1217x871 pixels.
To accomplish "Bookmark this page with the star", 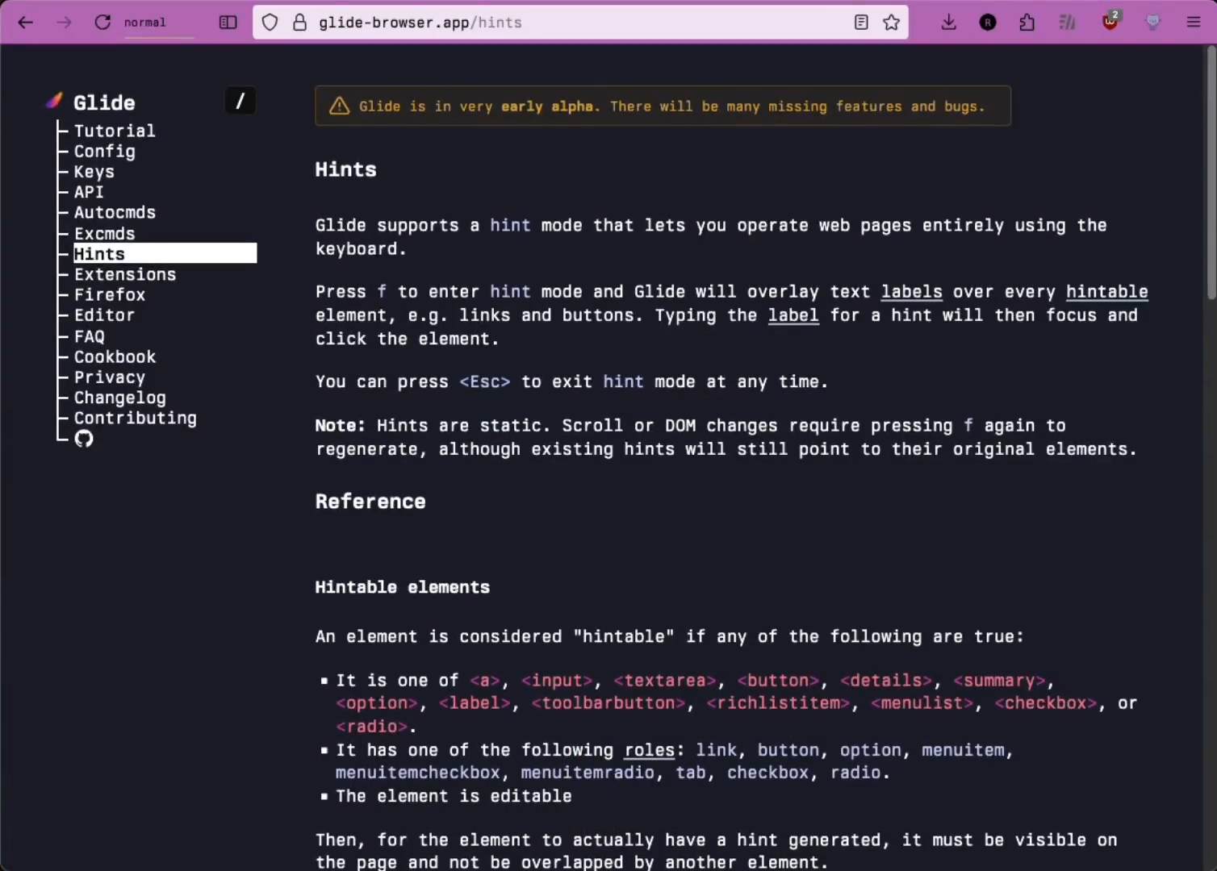I will (x=891, y=23).
